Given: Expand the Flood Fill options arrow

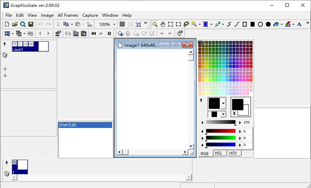Looking at the screenshot, I should [x=281, y=24].
